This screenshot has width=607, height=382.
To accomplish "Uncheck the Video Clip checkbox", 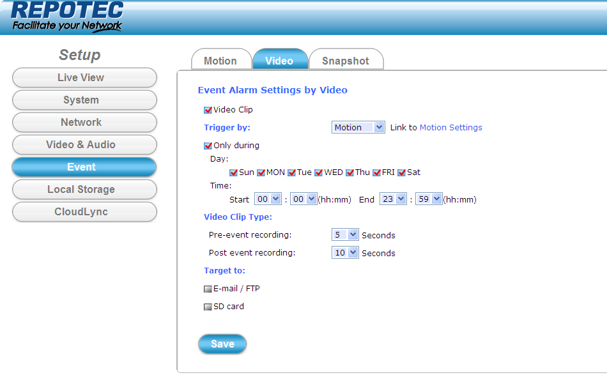I will [x=208, y=110].
